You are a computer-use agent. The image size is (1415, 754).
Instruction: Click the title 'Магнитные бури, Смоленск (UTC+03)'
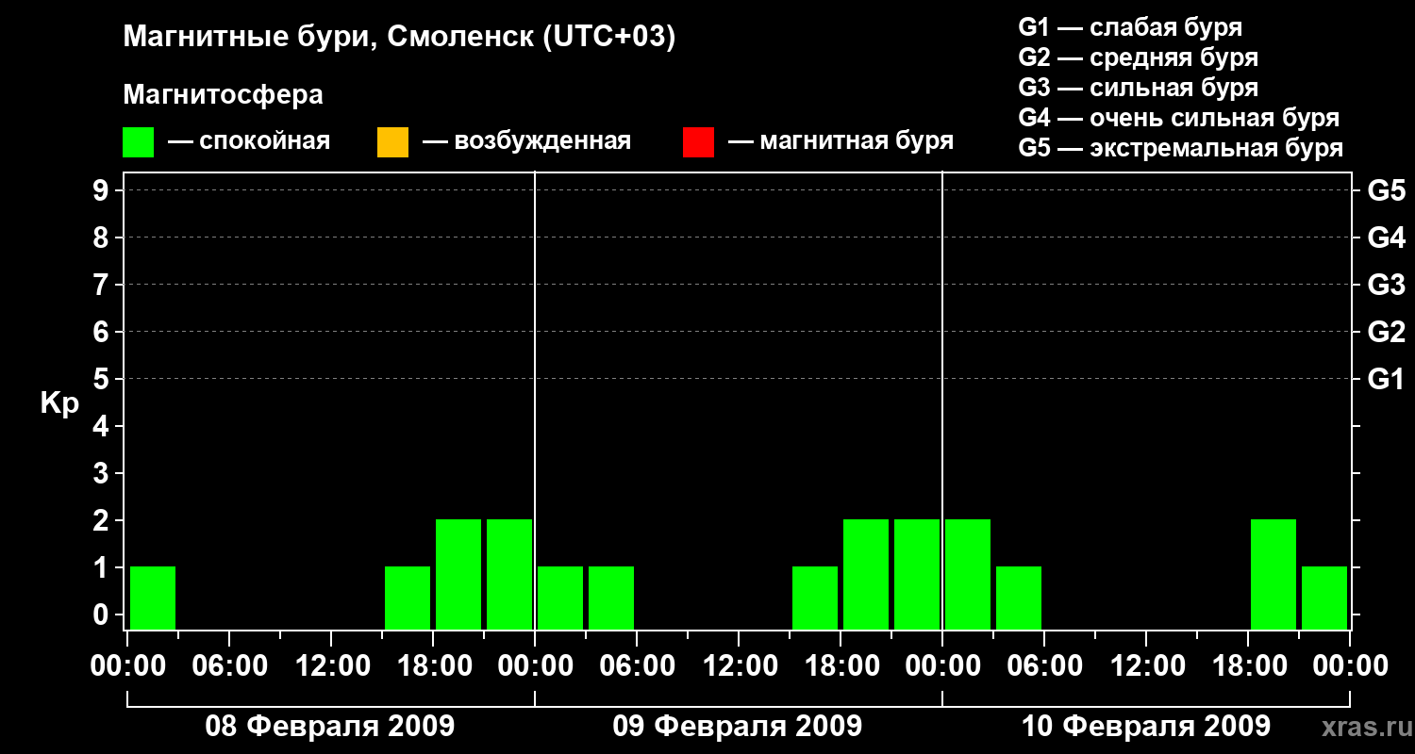[400, 38]
